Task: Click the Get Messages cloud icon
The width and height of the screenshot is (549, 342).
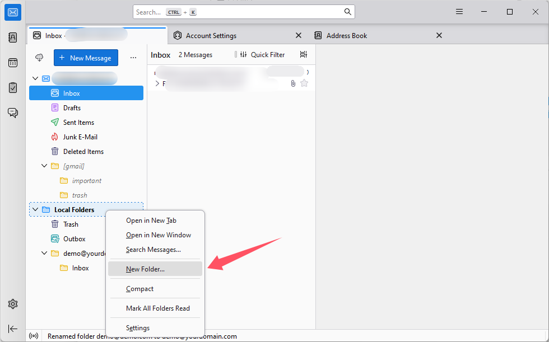Action: pyautogui.click(x=39, y=58)
